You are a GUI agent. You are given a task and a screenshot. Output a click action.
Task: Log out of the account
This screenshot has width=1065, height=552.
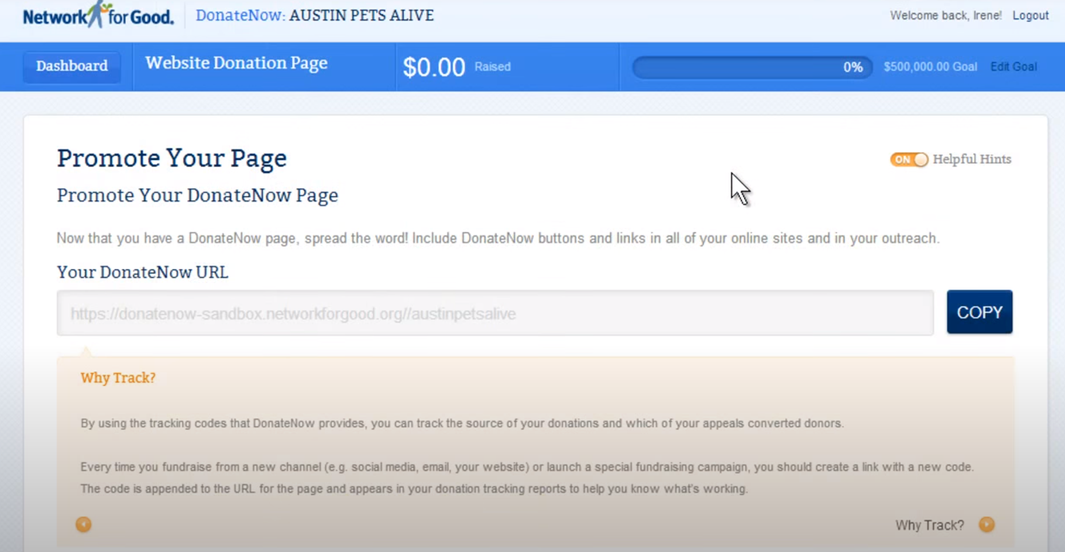(x=1030, y=15)
